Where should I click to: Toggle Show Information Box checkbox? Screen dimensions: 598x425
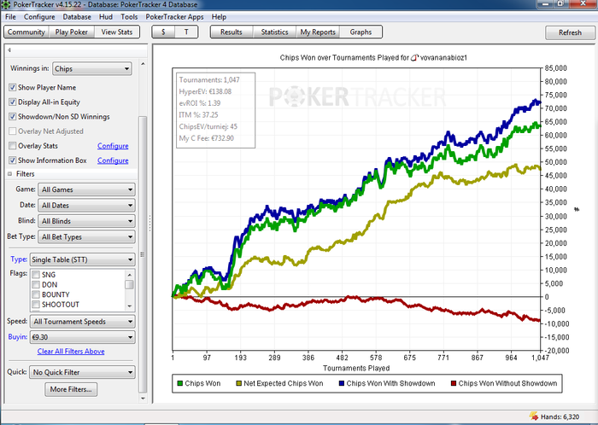pyautogui.click(x=13, y=160)
